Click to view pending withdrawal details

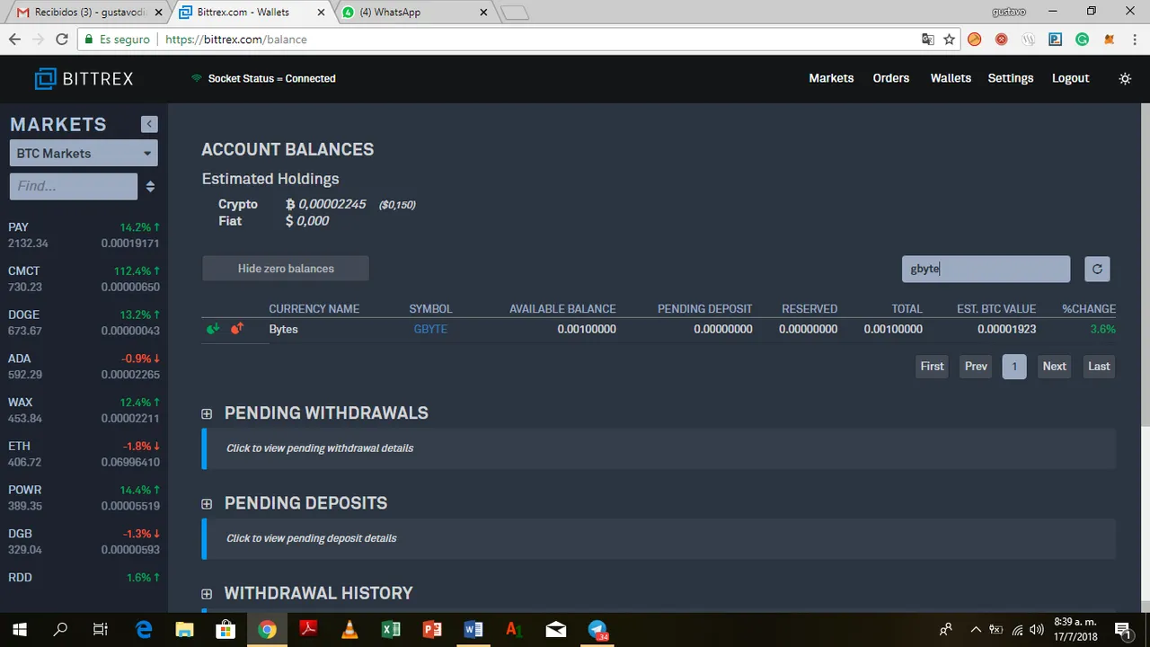(320, 448)
